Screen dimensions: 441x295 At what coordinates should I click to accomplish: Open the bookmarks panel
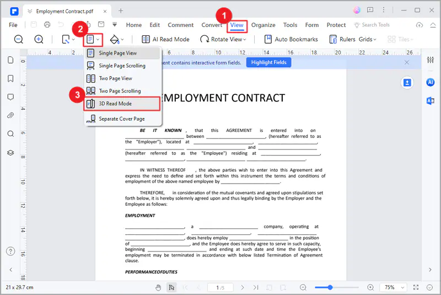point(10,78)
